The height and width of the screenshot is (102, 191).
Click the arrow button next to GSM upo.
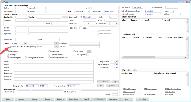tap(56, 44)
